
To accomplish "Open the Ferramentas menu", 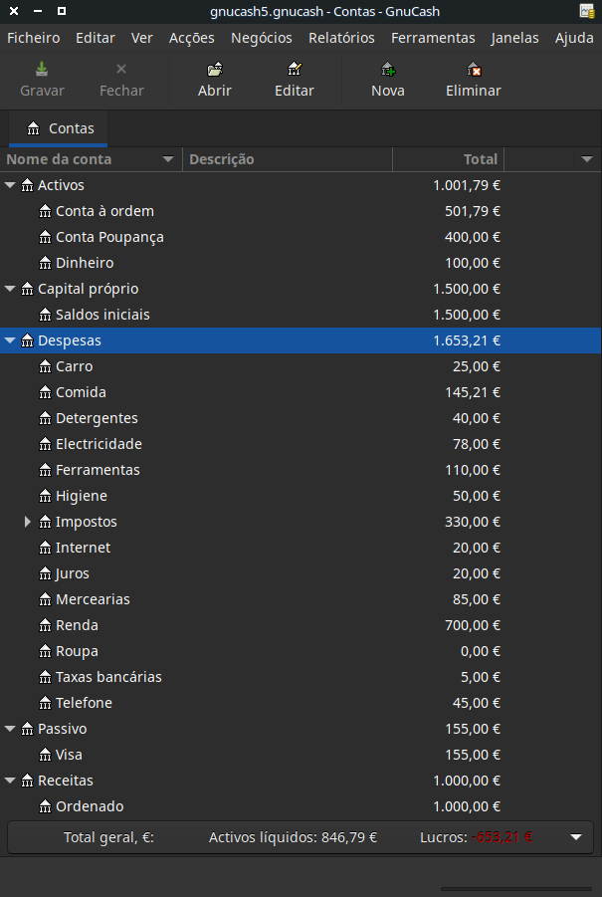I will pos(433,38).
